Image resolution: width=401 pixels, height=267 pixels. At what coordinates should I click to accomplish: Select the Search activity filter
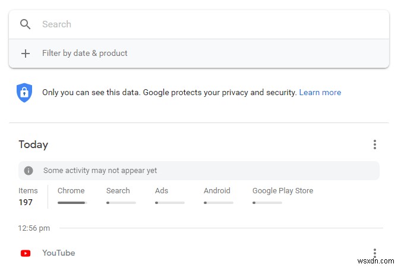pyautogui.click(x=118, y=191)
